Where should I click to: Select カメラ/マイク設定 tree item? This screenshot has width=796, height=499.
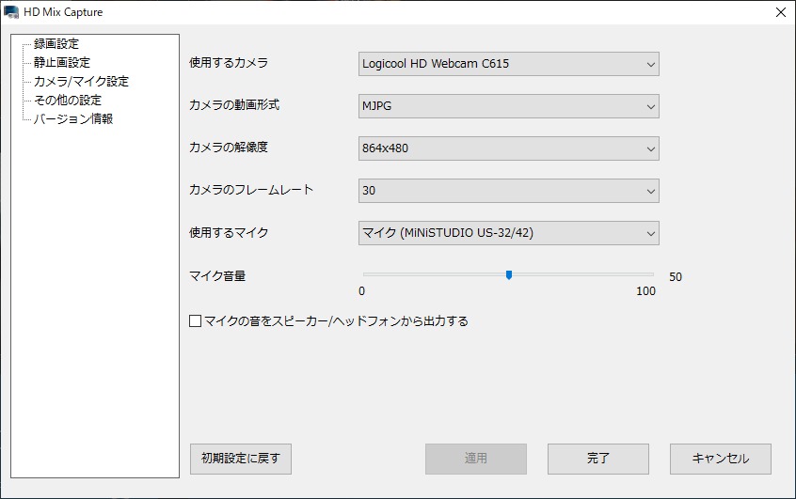pos(81,82)
